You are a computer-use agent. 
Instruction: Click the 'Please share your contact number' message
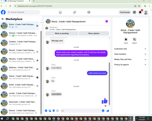click(x=81, y=54)
